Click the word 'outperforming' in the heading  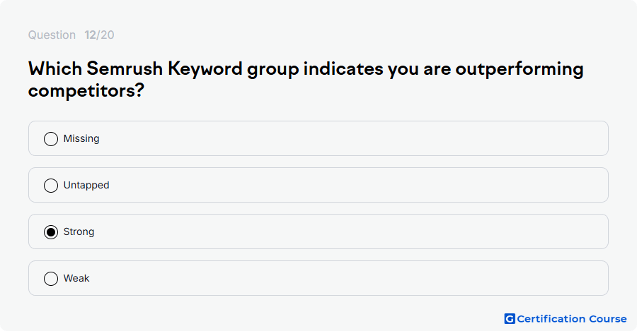520,69
